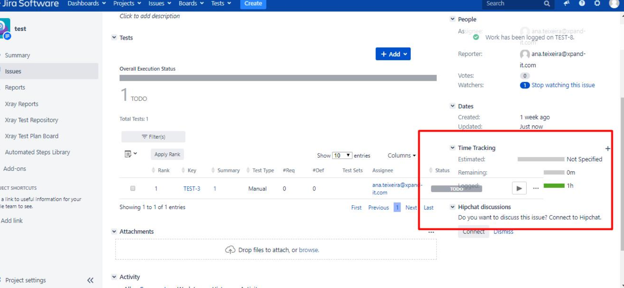Open the Show entries count dropdown
Image resolution: width=624 pixels, height=288 pixels.
point(342,155)
